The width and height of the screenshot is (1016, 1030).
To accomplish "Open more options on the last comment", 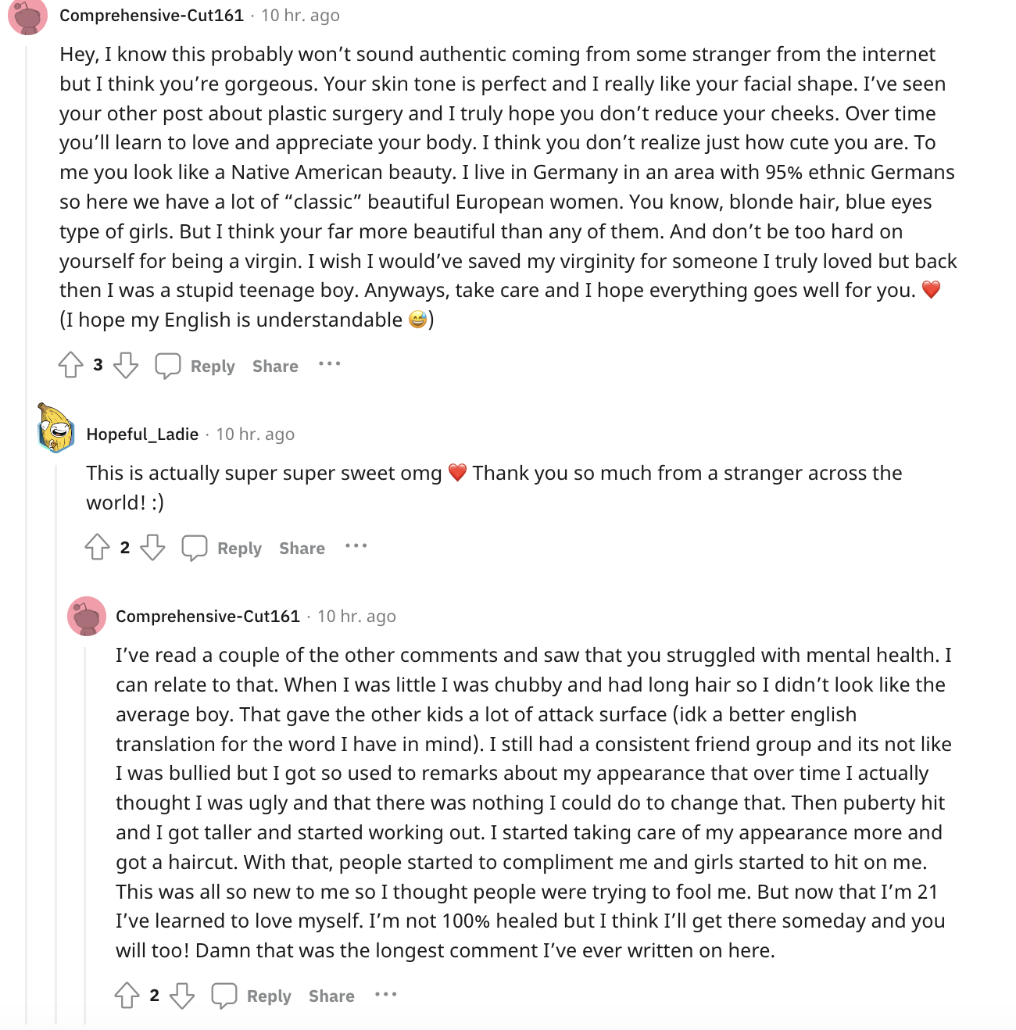I will pos(386,994).
